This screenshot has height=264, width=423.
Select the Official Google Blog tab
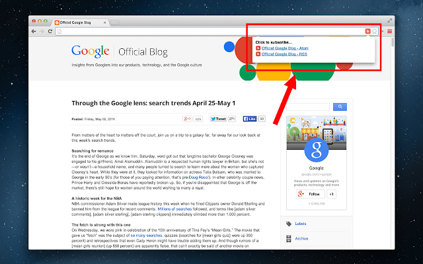coord(80,22)
